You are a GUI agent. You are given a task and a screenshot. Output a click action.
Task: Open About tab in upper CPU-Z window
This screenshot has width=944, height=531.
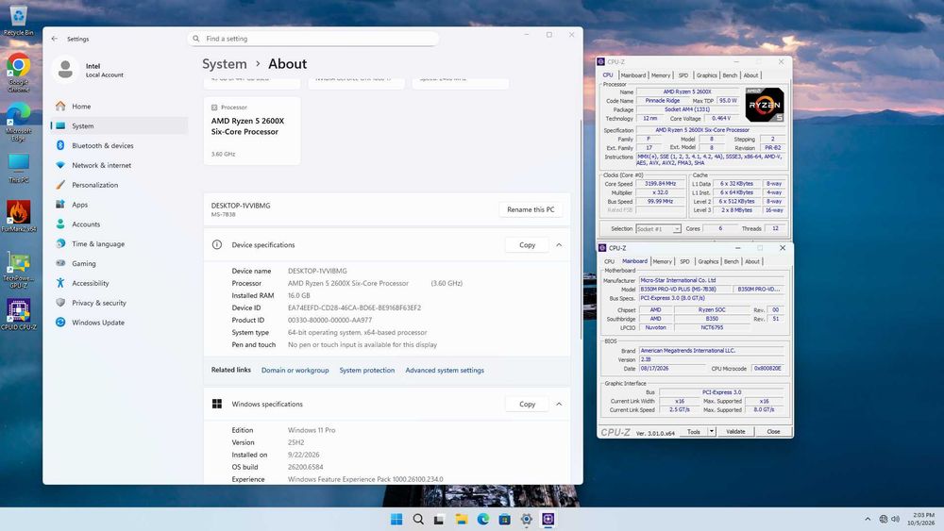(x=750, y=75)
